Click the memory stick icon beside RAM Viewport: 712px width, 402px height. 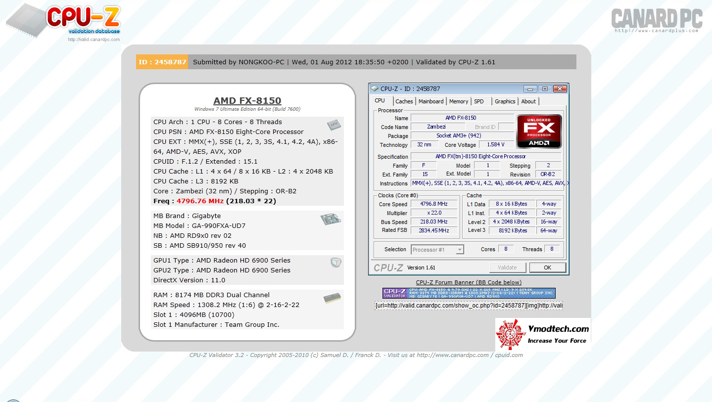click(x=332, y=298)
